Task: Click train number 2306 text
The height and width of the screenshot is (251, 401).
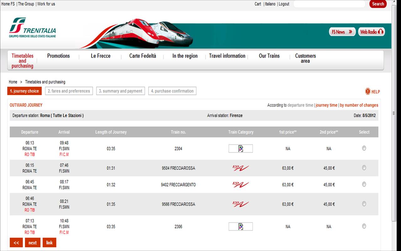Action: (178, 227)
